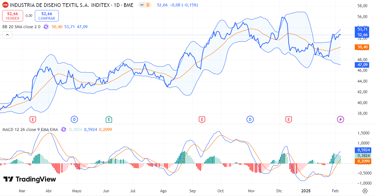The height and width of the screenshot is (196, 375).
Task: Open chart settings gear icon at bottom right
Action: click(365, 191)
